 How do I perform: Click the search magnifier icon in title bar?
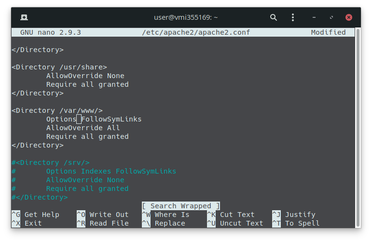click(x=274, y=17)
